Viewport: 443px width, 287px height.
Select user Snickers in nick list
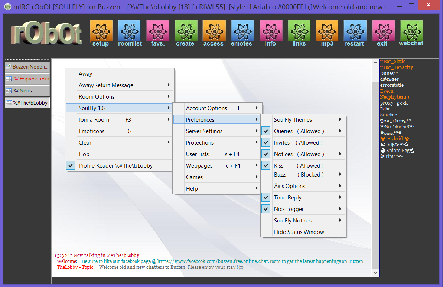(x=389, y=115)
